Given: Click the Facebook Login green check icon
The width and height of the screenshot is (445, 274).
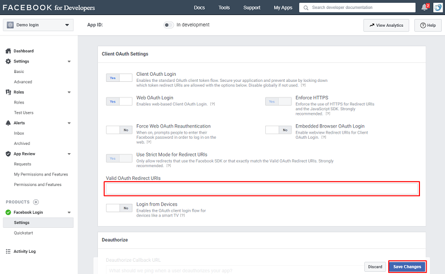Looking at the screenshot, I should coord(8,212).
